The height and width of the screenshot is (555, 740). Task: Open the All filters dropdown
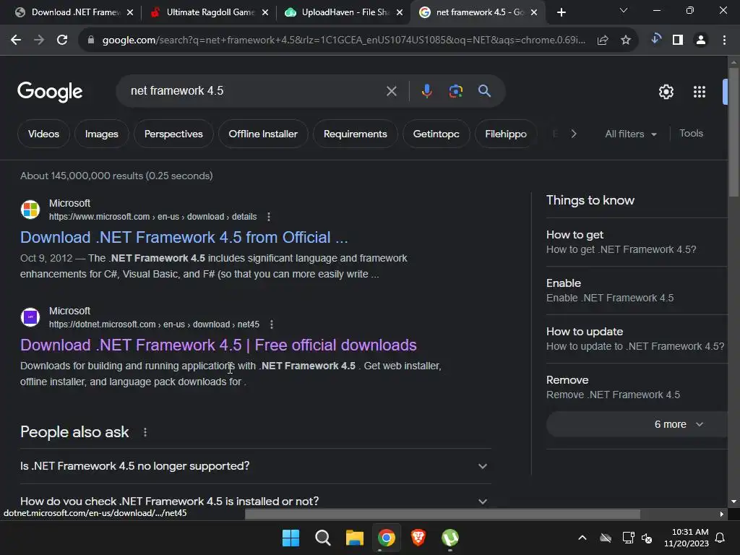click(630, 134)
